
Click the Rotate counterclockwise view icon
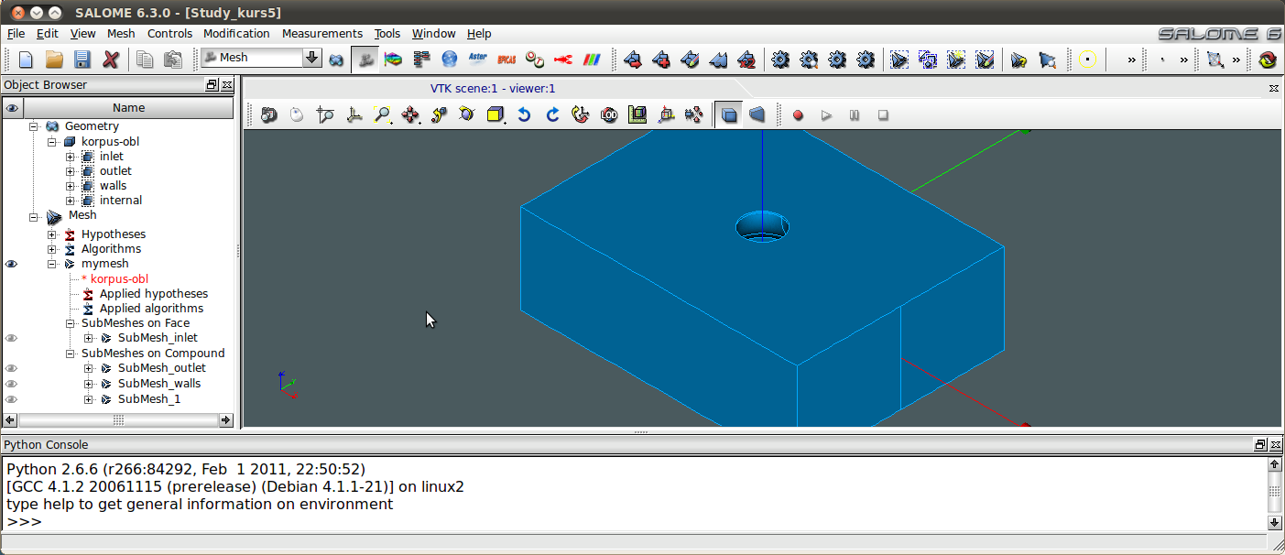coord(524,115)
